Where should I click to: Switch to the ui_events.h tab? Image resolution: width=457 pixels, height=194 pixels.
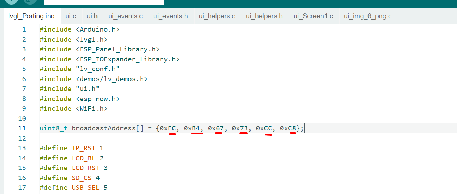click(x=171, y=16)
